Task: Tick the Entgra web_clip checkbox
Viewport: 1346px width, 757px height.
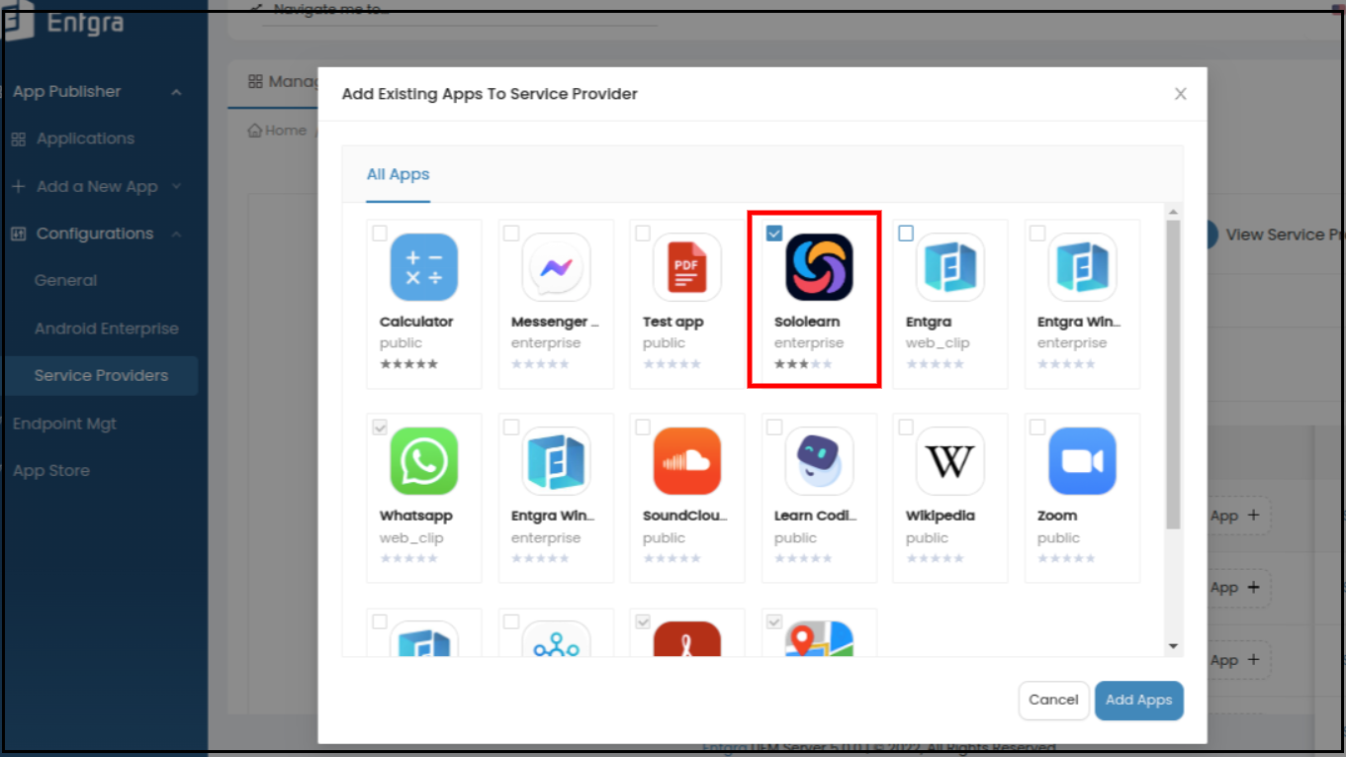Action: [906, 234]
